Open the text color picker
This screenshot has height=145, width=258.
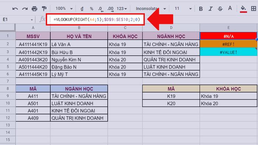[230, 8]
